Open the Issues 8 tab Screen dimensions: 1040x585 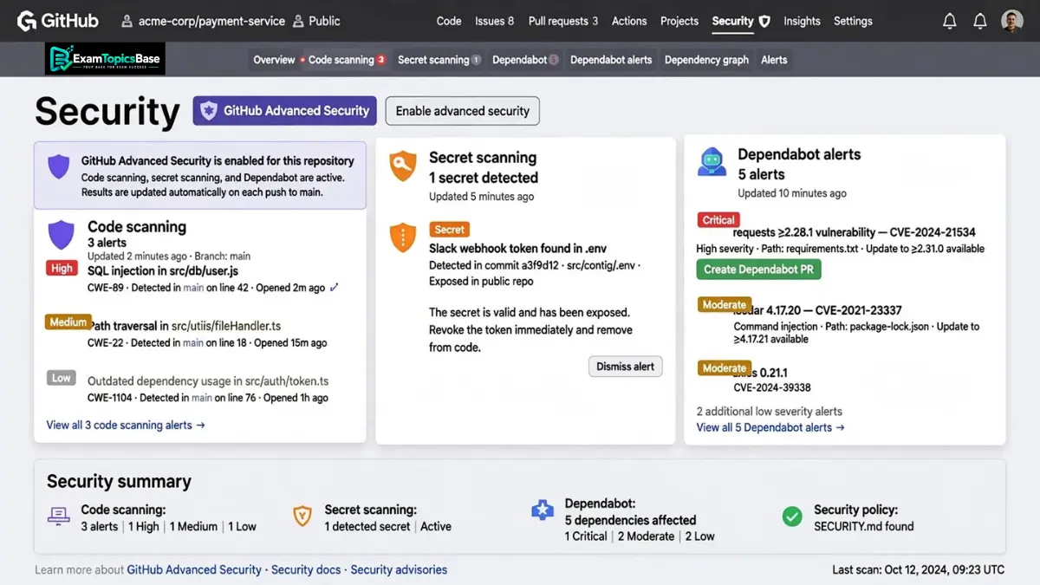coord(494,21)
